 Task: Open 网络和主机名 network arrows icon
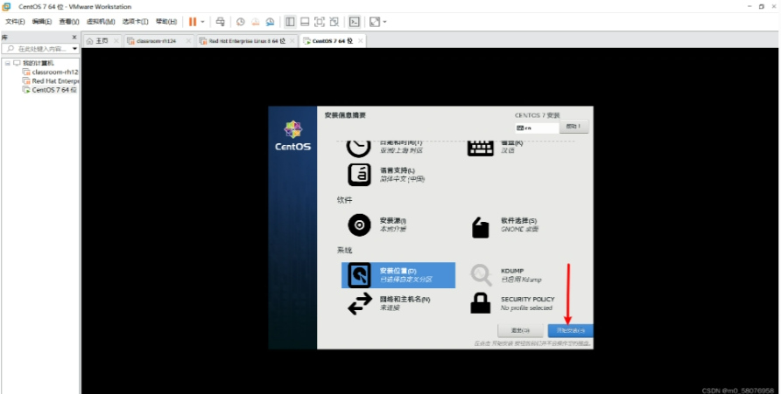coord(360,303)
